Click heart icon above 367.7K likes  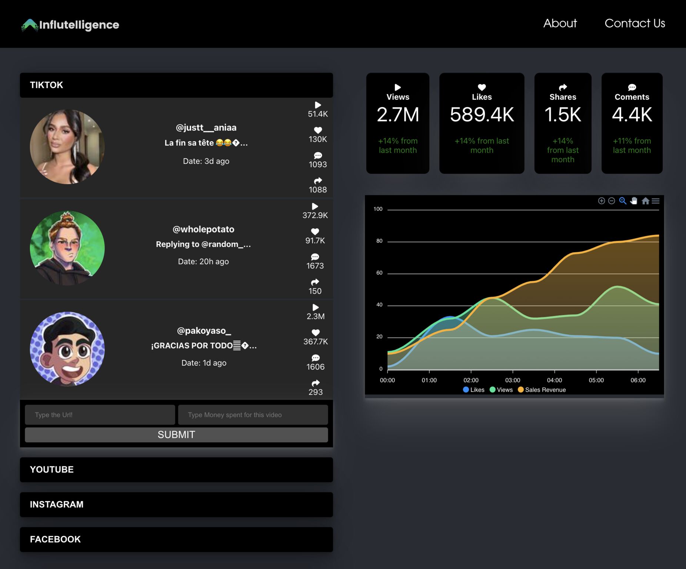point(316,333)
